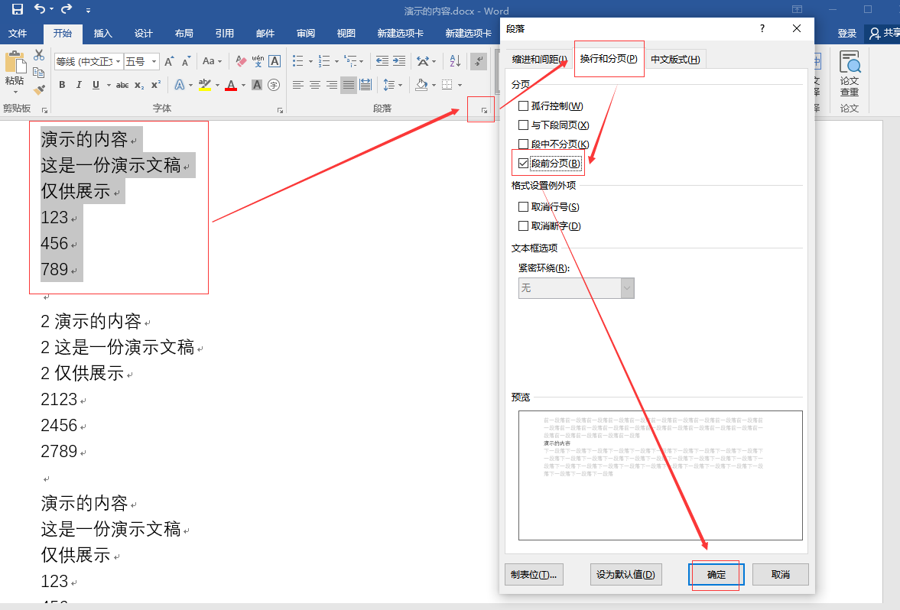
Task: Switch to the 缩进和间距 dialog tab
Action: (539, 59)
